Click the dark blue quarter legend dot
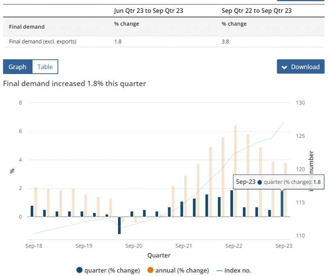328x276 pixels. point(80,270)
